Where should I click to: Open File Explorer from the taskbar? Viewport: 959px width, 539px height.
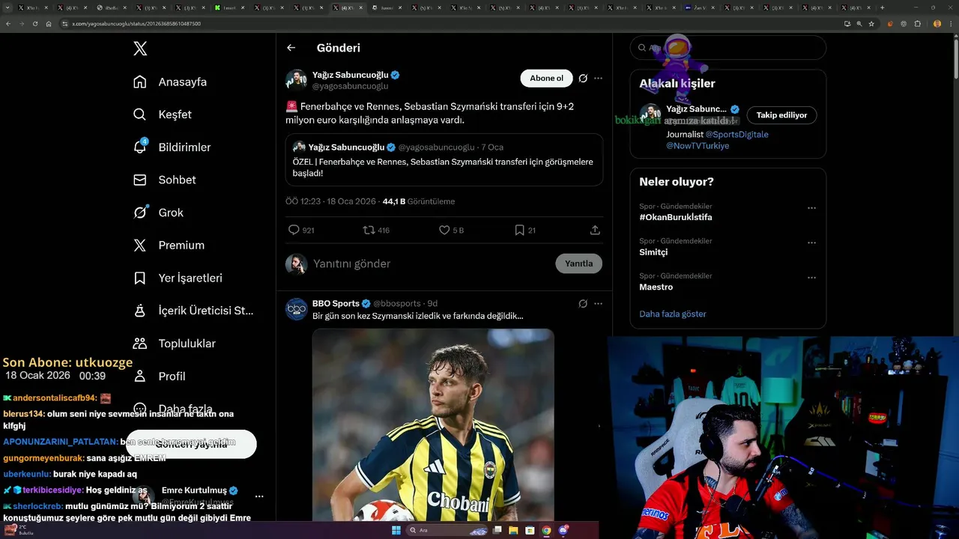(x=513, y=530)
